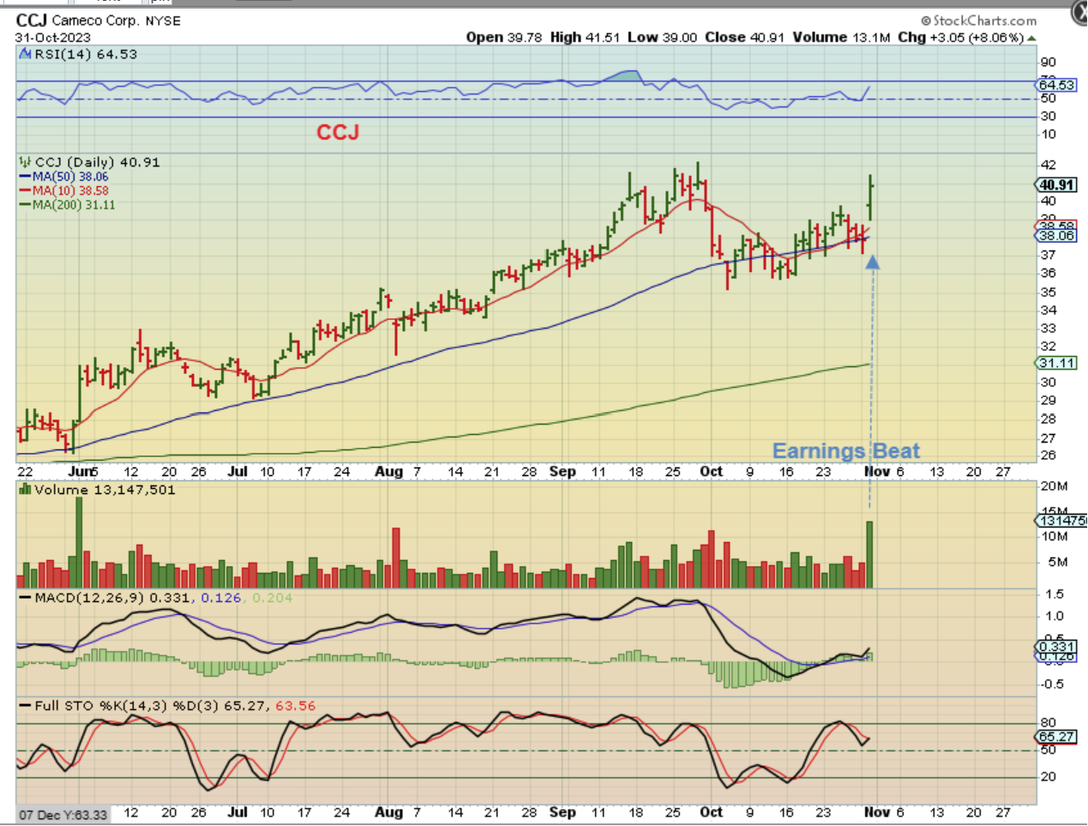Click the 07 Dec Y:63.33 cursor readout
This screenshot has height=826, width=1088.
pyautogui.click(x=63, y=814)
